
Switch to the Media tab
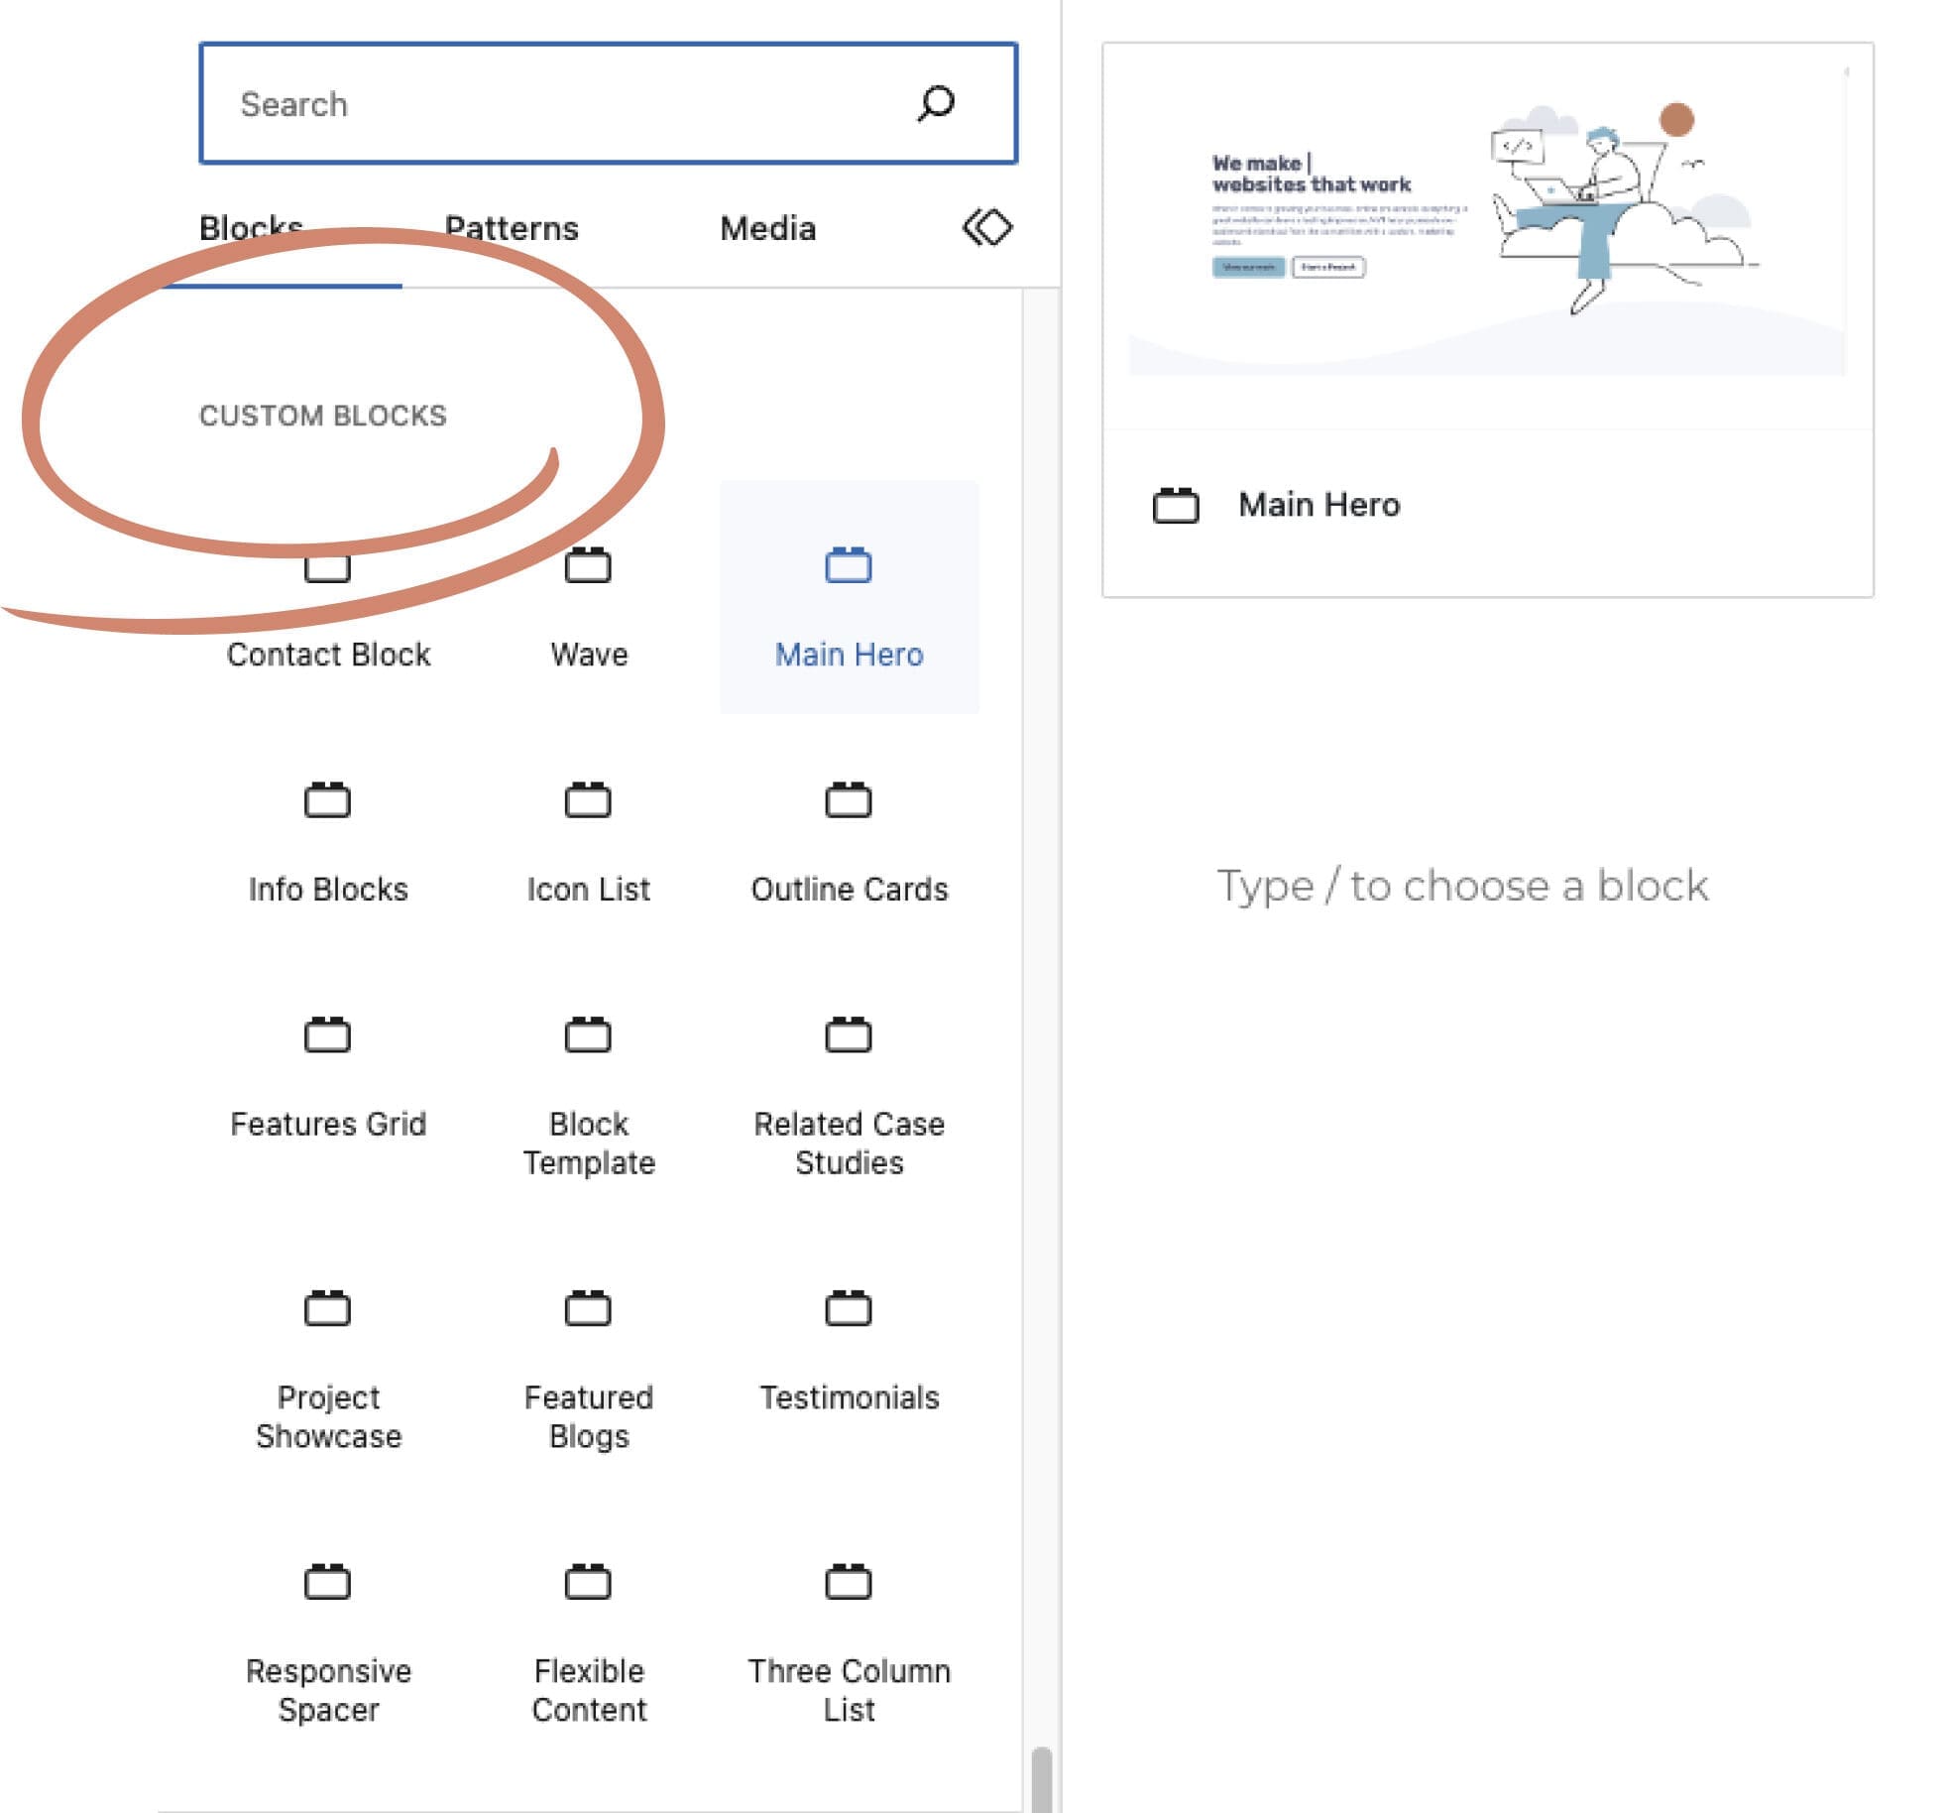pos(767,229)
